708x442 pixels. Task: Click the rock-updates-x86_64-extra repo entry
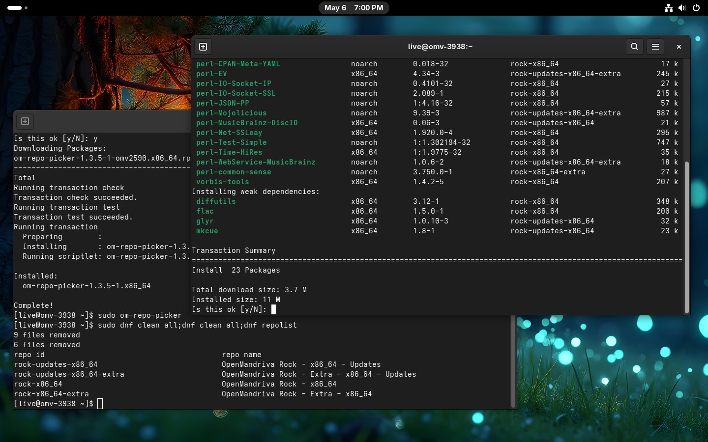coord(69,374)
